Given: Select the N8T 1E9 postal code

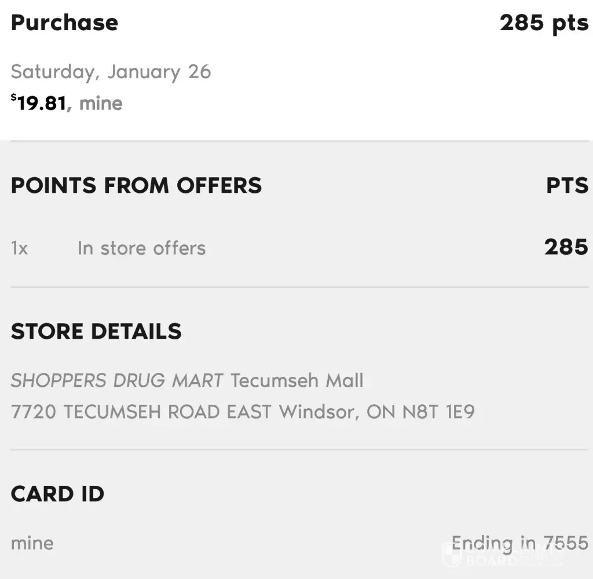Looking at the screenshot, I should (x=437, y=412).
